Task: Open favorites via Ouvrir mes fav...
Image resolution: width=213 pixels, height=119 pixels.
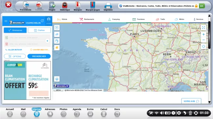Action: 40,50
